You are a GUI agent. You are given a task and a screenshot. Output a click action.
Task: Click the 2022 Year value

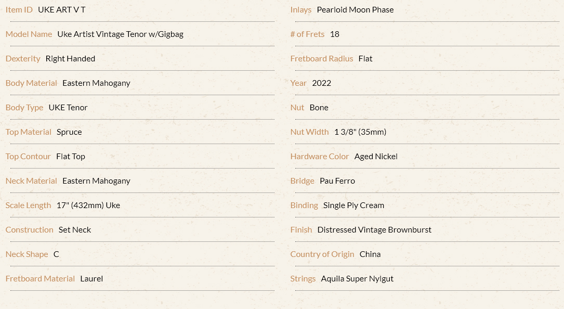[322, 83]
